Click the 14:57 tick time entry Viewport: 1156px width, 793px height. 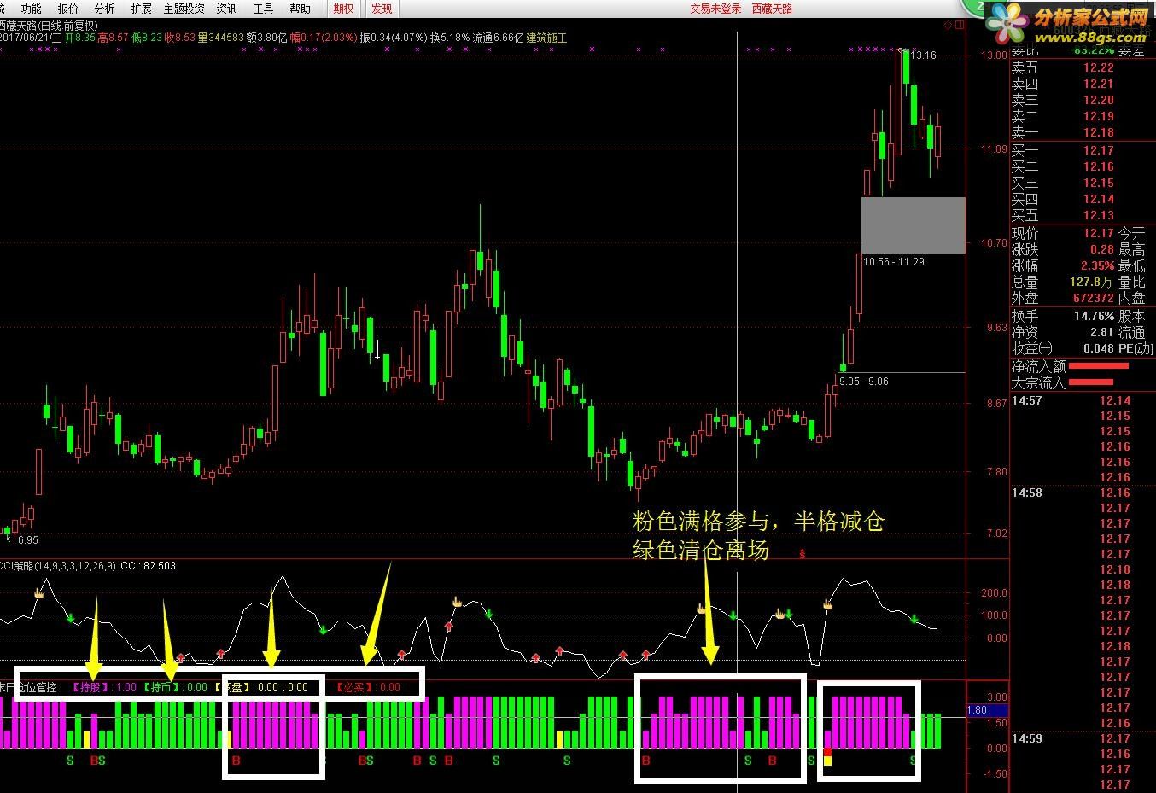pos(1026,400)
